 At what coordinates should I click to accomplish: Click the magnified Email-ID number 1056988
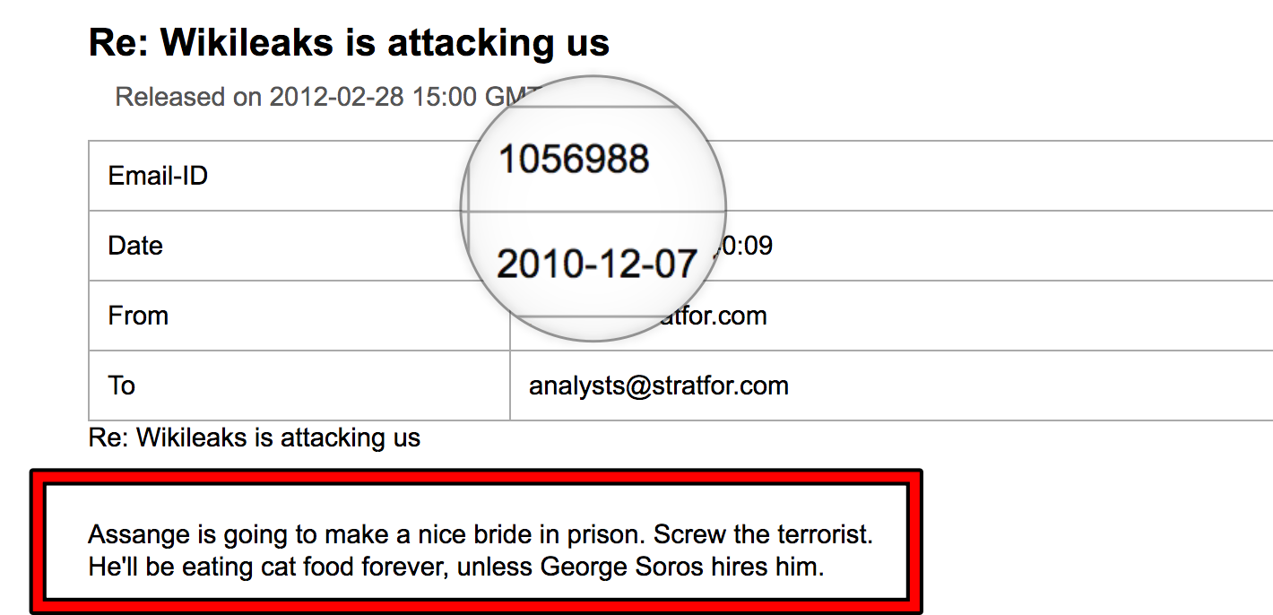(x=574, y=160)
